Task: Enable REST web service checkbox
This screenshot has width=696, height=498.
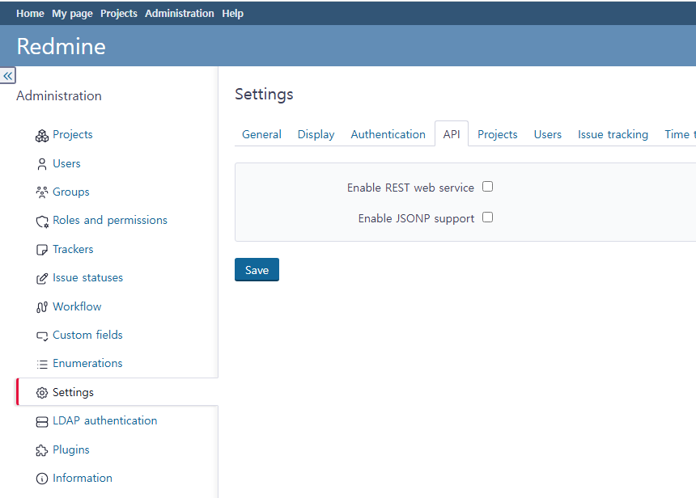Action: (x=487, y=187)
